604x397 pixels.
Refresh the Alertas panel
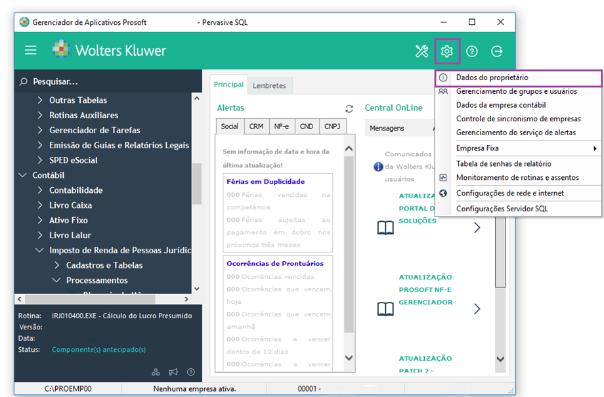pyautogui.click(x=349, y=108)
